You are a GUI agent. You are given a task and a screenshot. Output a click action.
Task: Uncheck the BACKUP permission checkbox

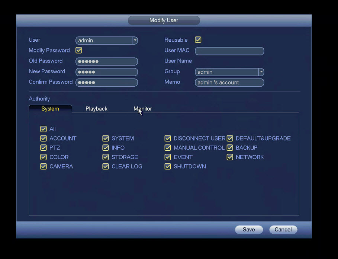pyautogui.click(x=230, y=148)
